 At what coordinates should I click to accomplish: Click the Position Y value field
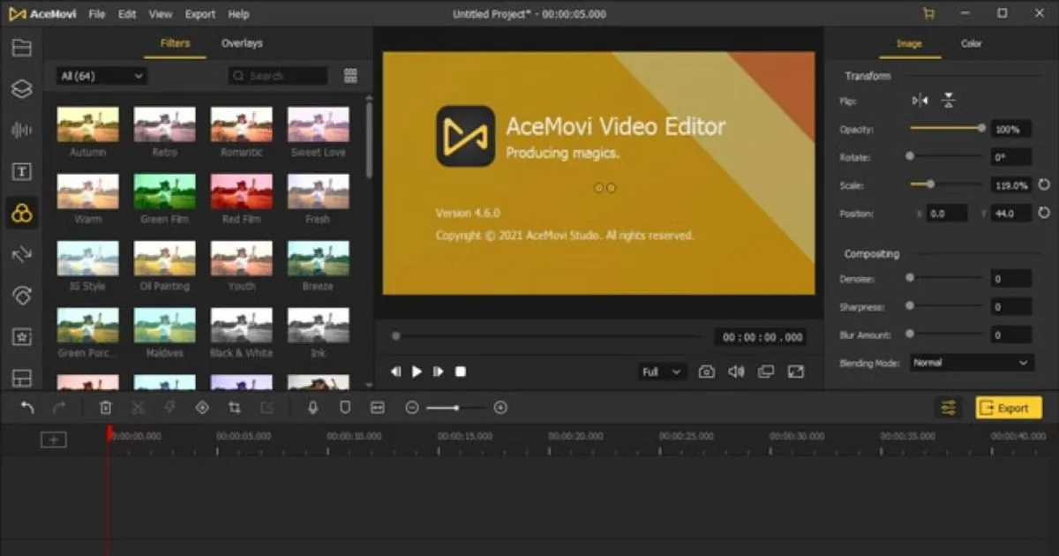pyautogui.click(x=1010, y=214)
